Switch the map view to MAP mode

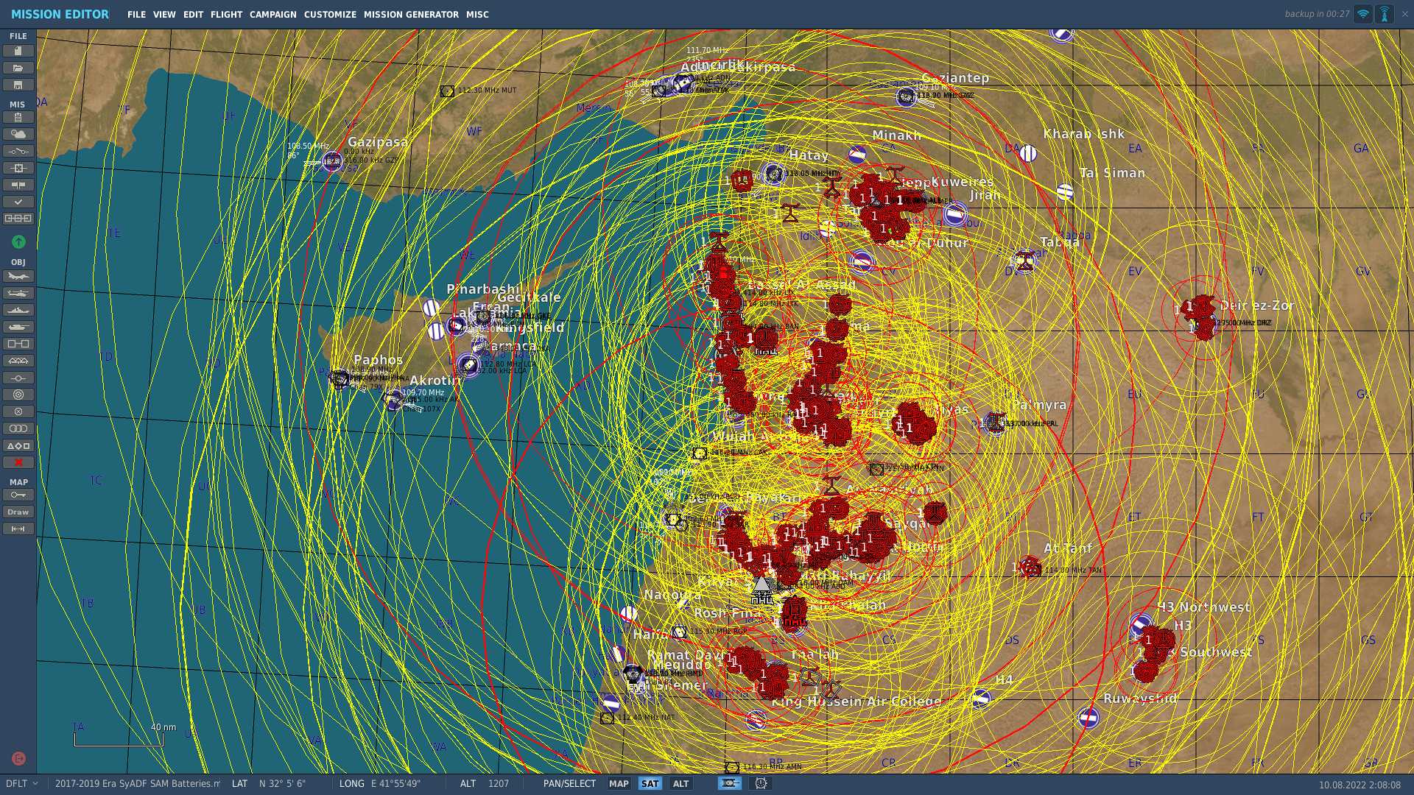tap(619, 783)
